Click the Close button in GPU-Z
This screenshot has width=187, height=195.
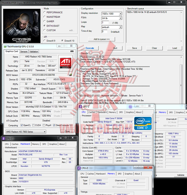(x=67, y=131)
